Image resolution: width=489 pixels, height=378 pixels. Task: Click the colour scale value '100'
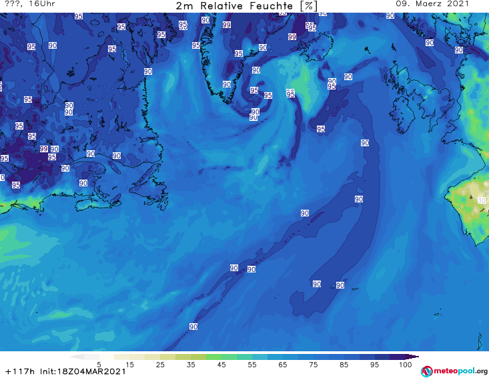405,364
